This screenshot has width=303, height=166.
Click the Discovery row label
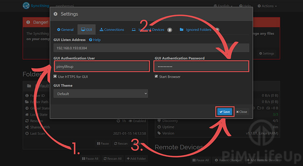(x=170, y=121)
